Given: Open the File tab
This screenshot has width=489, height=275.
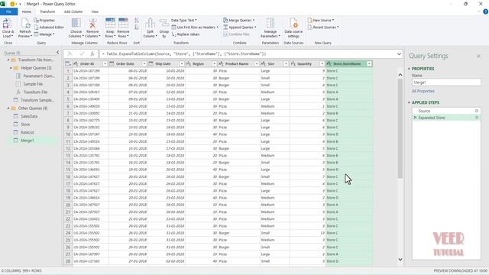Looking at the screenshot, I should (8, 11).
